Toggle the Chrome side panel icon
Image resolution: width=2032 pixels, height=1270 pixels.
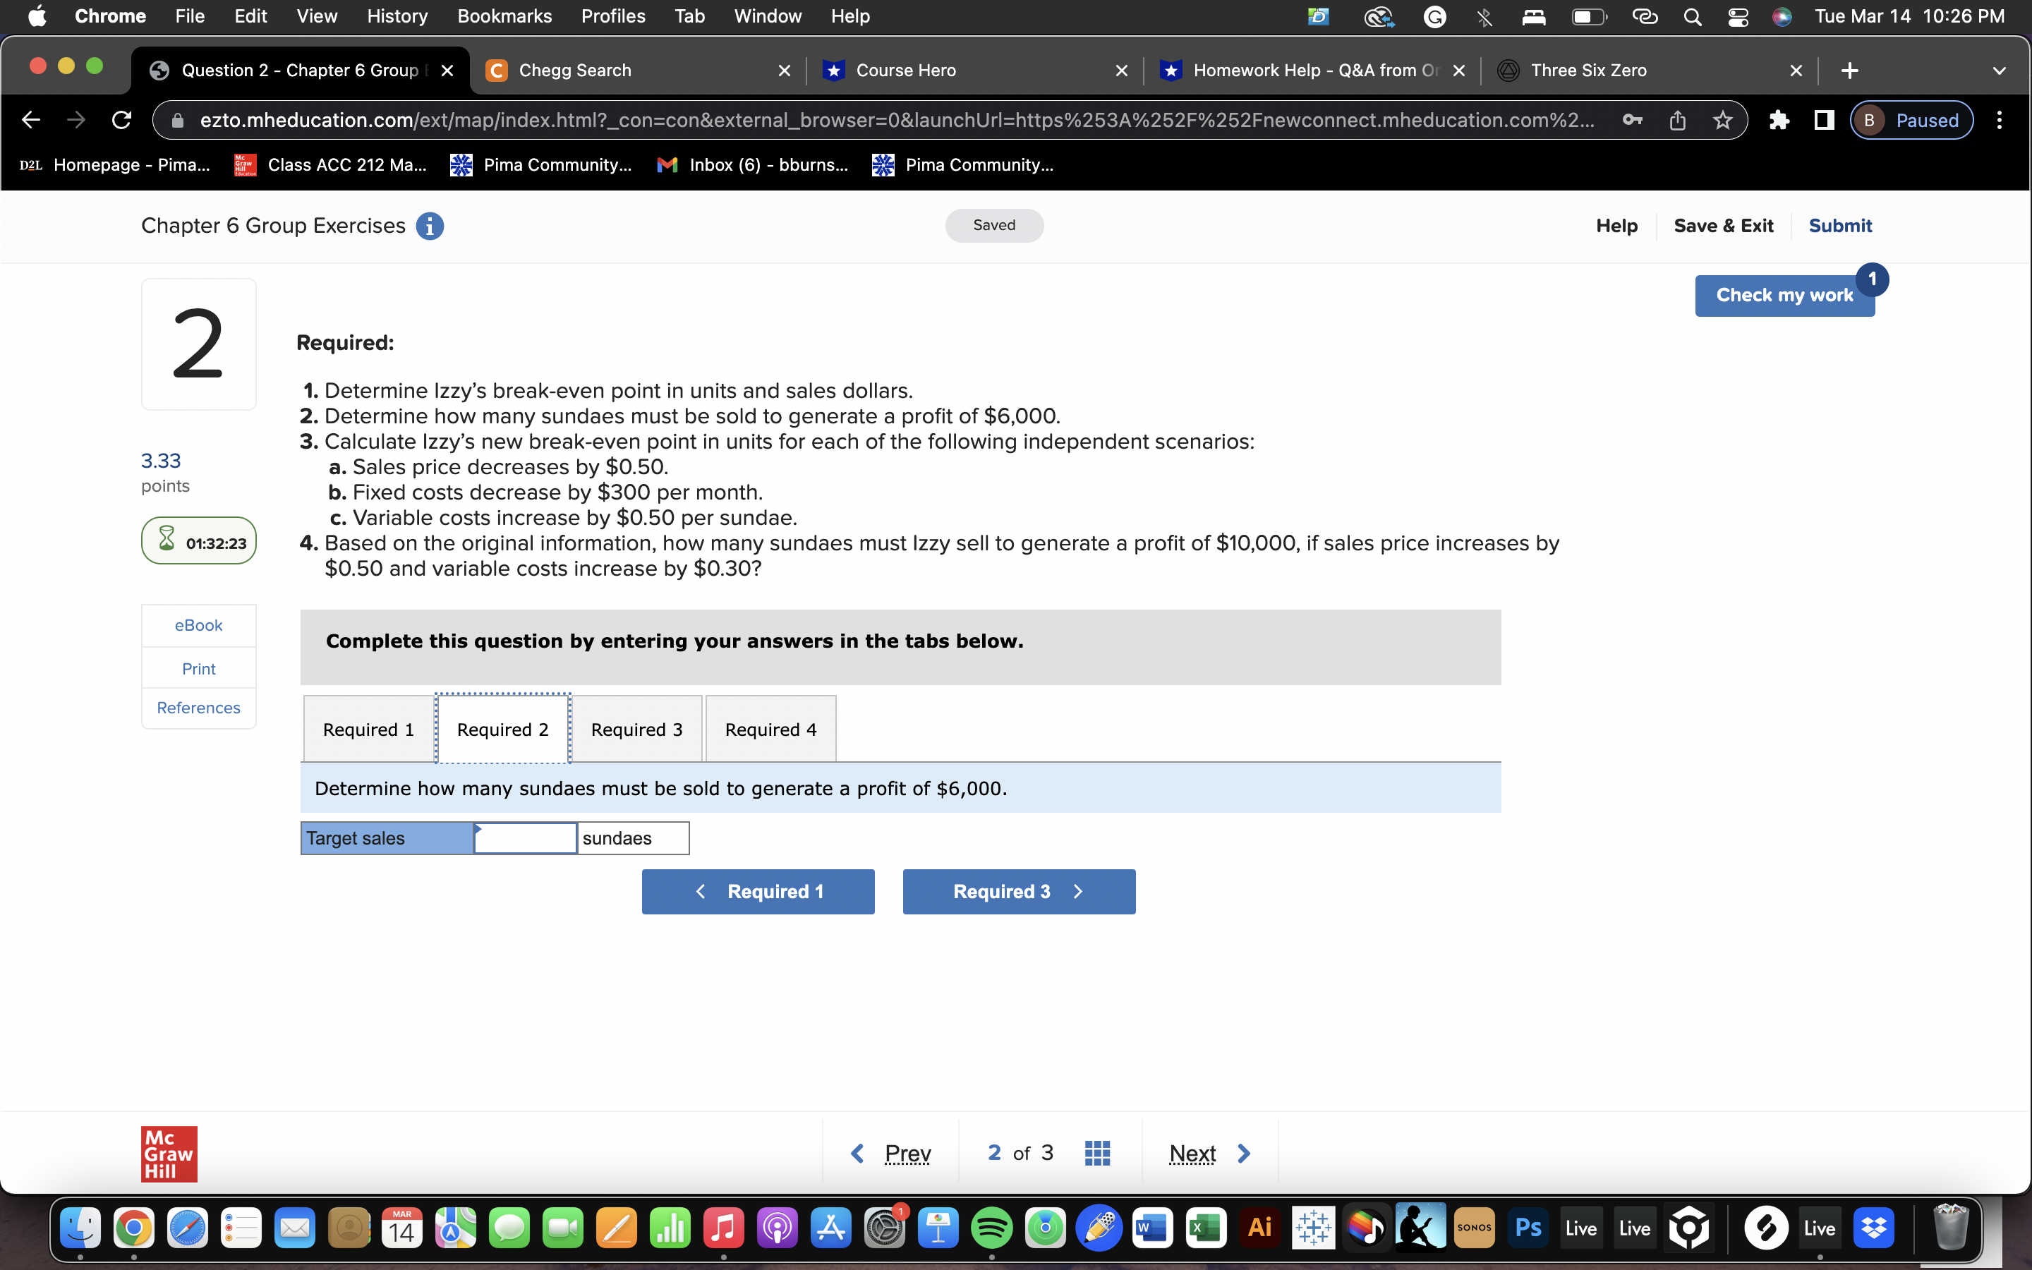pos(1824,120)
